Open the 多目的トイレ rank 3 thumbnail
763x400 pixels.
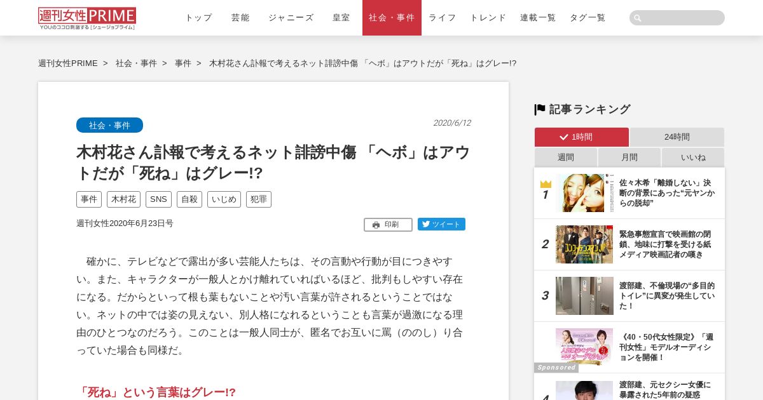pos(584,296)
